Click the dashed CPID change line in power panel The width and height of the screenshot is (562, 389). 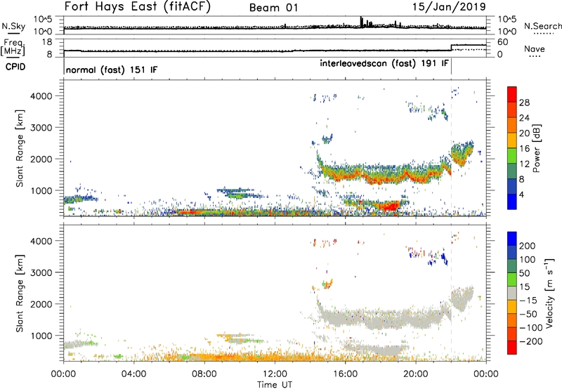pos(451,148)
